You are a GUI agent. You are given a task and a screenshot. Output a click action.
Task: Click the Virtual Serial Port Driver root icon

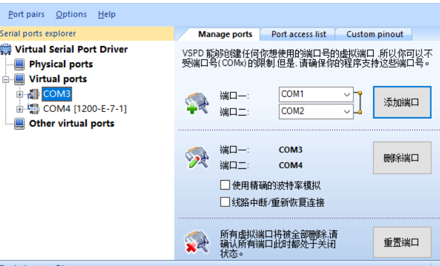coord(6,49)
